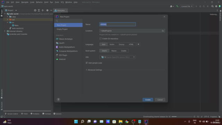Click the Run play icon in toolbar
Viewport: 222px width, 125px height.
tap(196, 6)
